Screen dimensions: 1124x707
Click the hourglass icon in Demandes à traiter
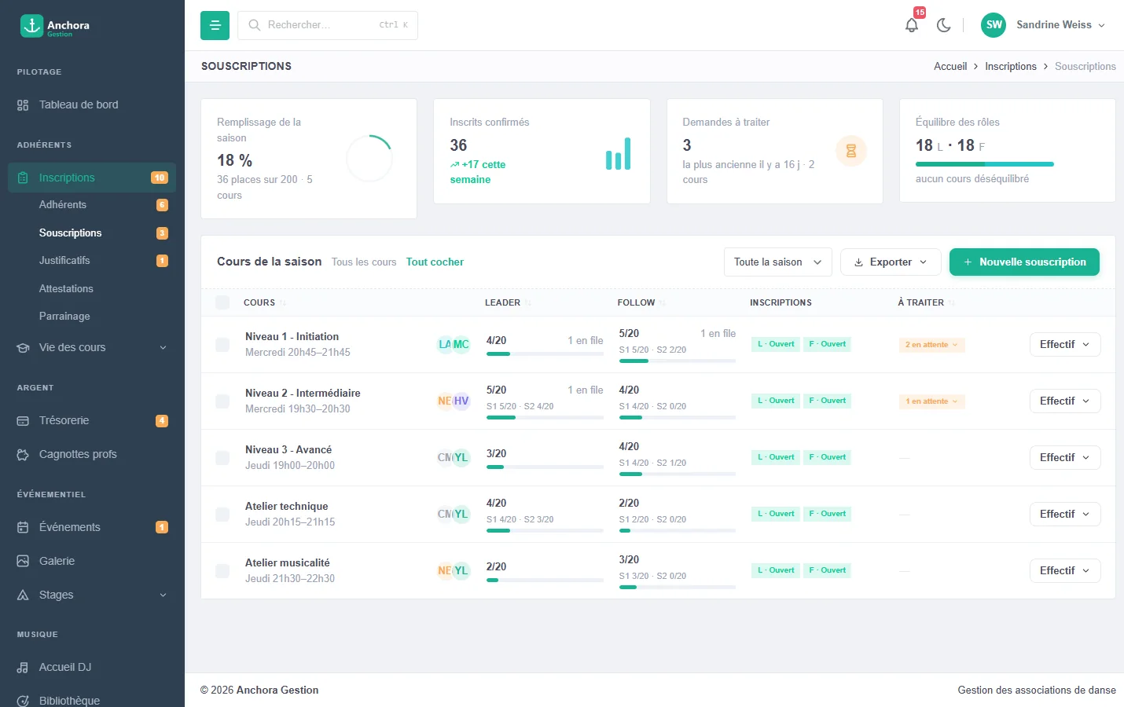pos(850,151)
